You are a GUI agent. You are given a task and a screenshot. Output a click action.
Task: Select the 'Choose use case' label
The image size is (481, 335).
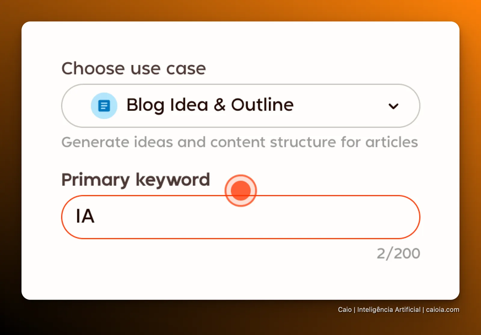pos(133,69)
